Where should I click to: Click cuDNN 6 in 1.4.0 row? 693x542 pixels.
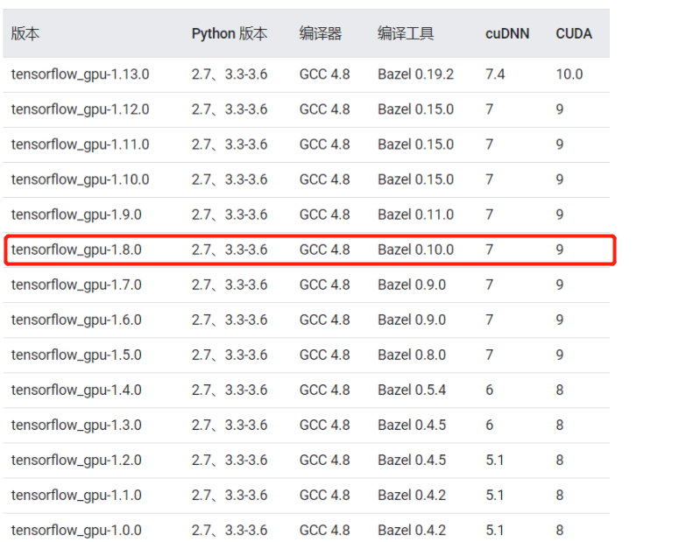[489, 390]
